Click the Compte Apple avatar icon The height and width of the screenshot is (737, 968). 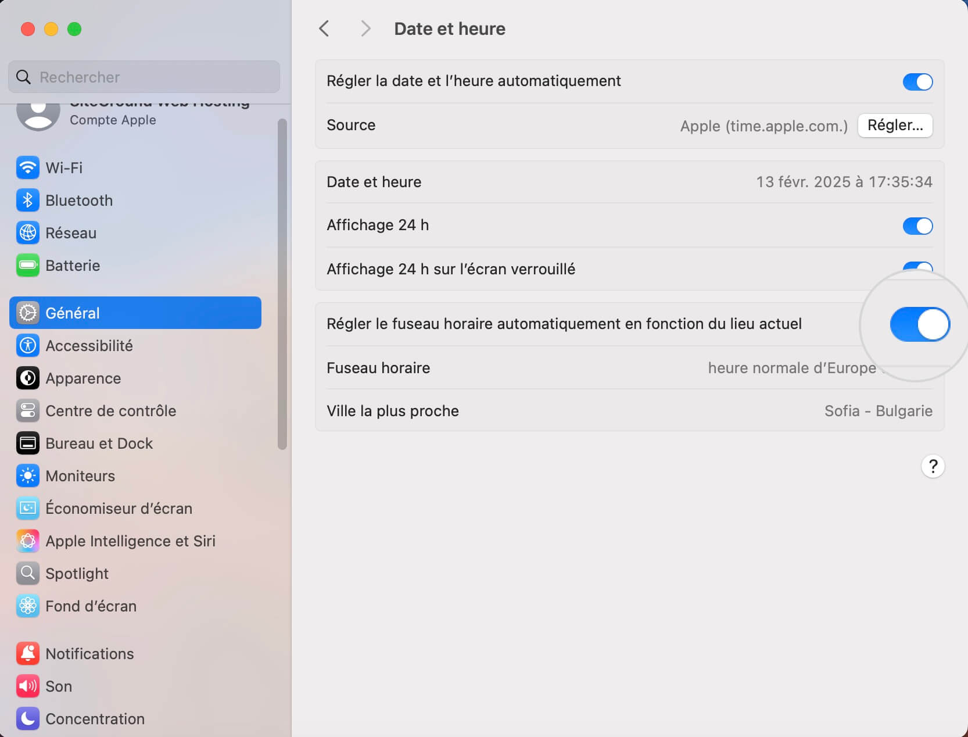[x=38, y=116]
